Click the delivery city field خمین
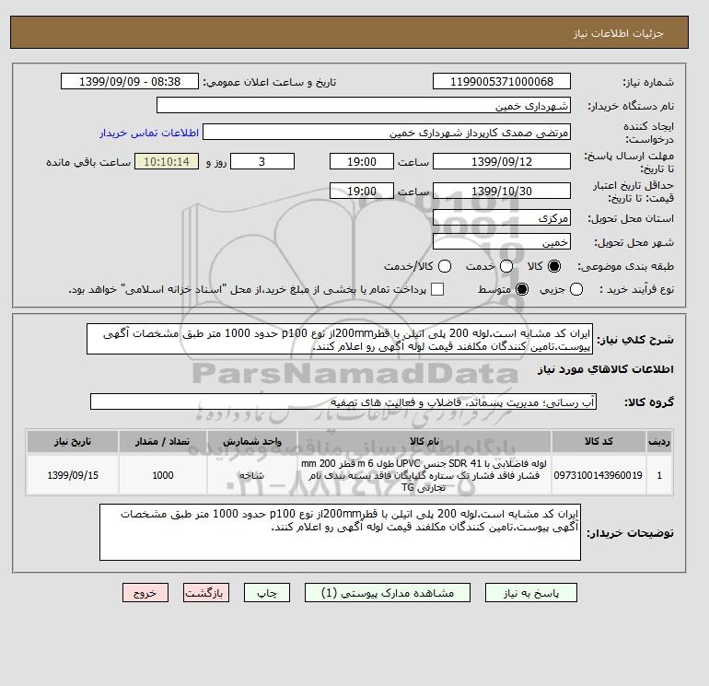Viewport: 709px width, 686px height. tap(502, 241)
